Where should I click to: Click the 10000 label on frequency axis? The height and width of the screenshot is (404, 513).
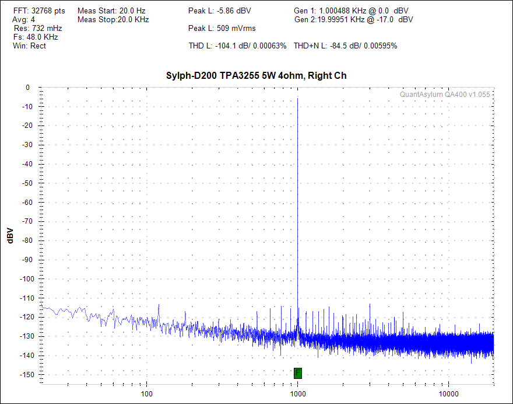pos(448,394)
